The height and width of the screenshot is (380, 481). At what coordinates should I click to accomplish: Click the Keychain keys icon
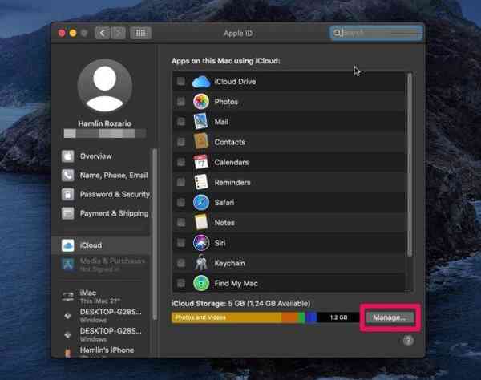click(201, 263)
